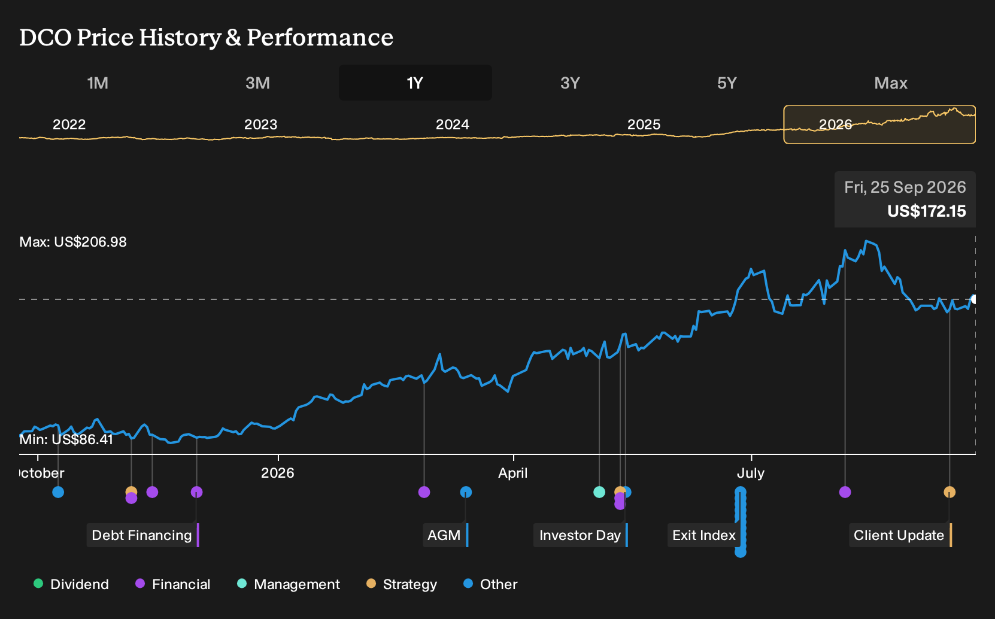
Task: Click the Max: US$206.98 label
Action: click(73, 242)
